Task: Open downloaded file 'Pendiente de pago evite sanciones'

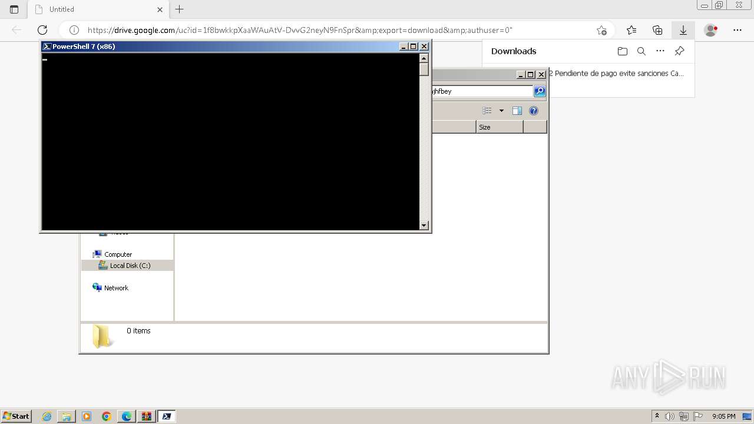Action: pos(616,74)
